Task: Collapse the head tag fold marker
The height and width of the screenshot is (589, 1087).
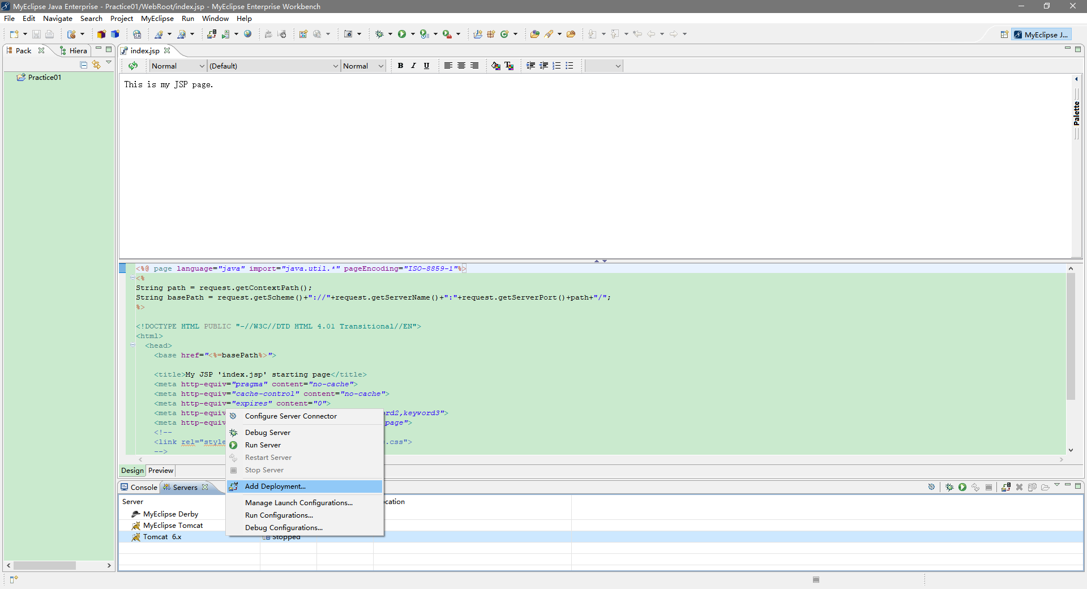Action: click(x=132, y=345)
